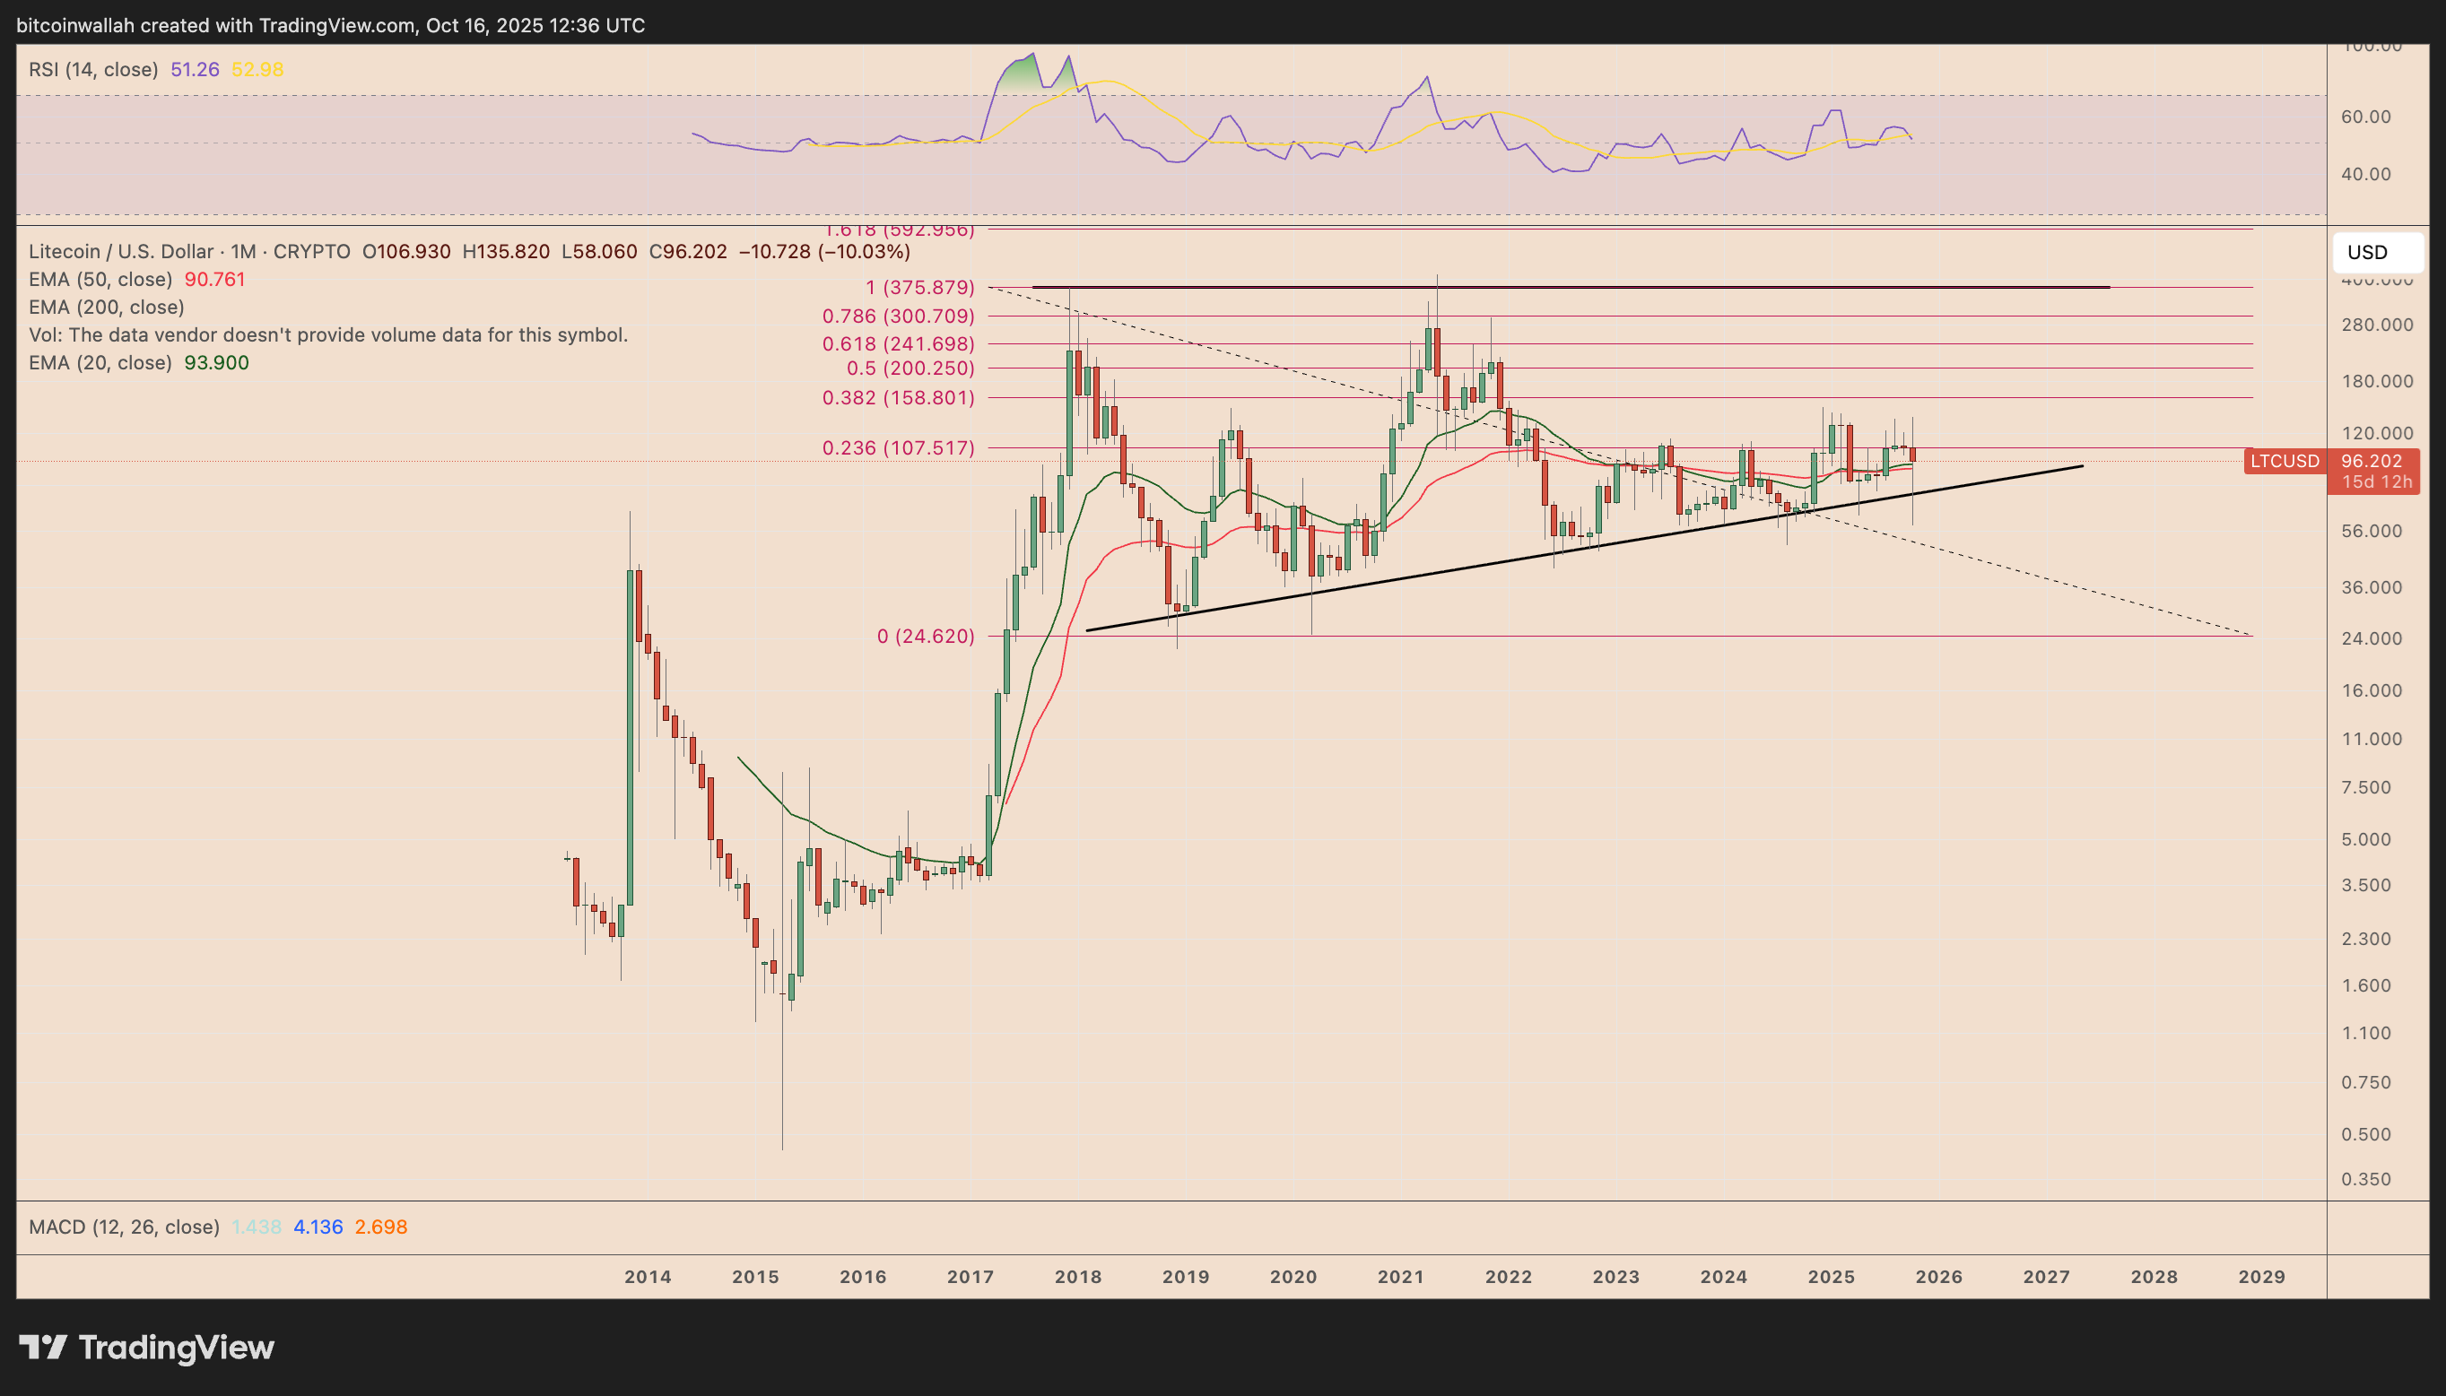Viewport: 2446px width, 1396px height.
Task: Click the EMA (200, close) indicator label
Action: 106,307
